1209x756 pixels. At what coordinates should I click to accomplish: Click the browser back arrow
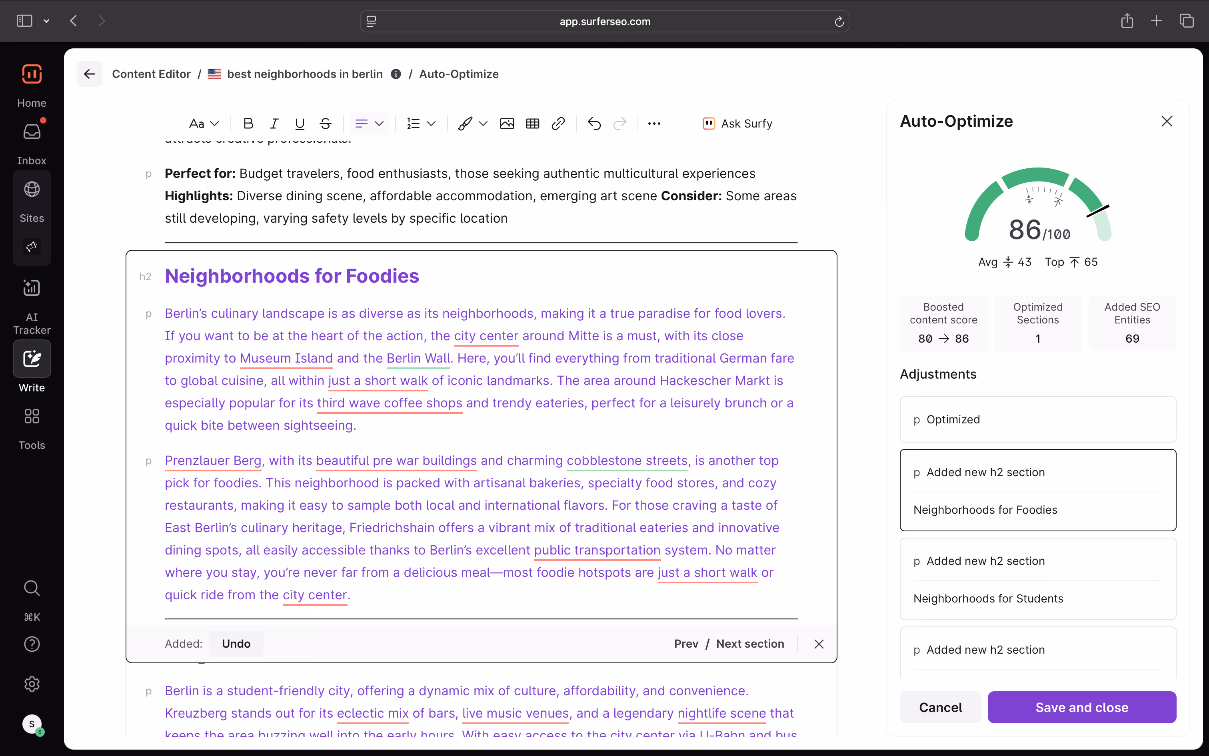pos(74,21)
